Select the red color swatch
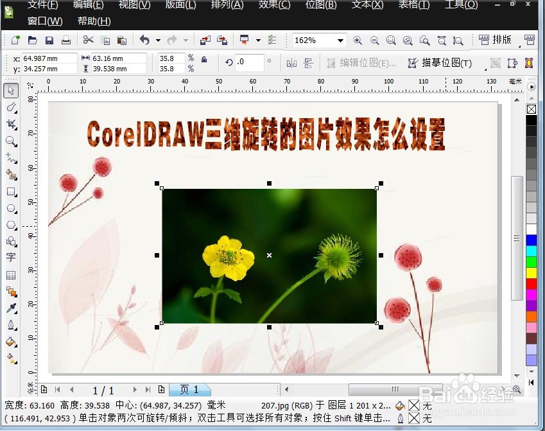This screenshot has width=545, height=431. (531, 283)
